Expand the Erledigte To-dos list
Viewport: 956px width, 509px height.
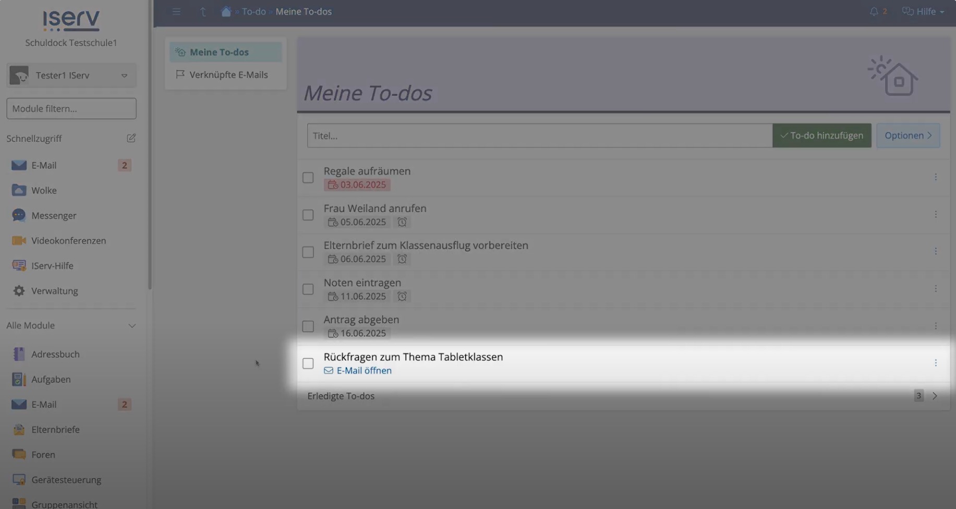tap(935, 395)
